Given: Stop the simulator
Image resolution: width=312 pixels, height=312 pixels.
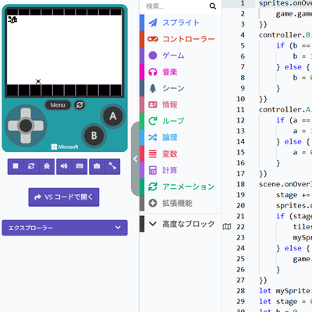Looking at the screenshot, I should (x=16, y=166).
